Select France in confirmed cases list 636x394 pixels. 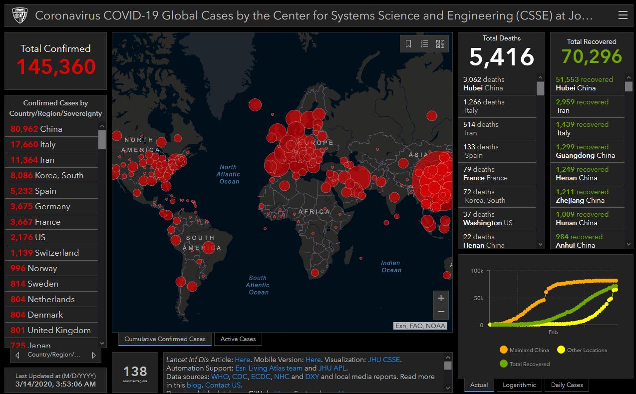pos(51,222)
